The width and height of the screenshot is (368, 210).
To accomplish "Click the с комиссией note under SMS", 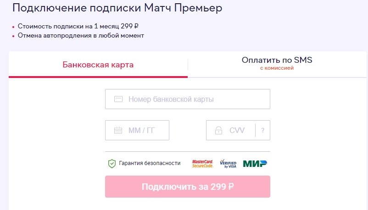I will [x=277, y=68].
